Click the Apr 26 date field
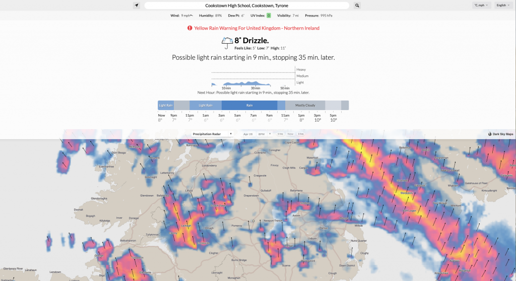Viewport: 516px width, 281px height. tap(248, 134)
